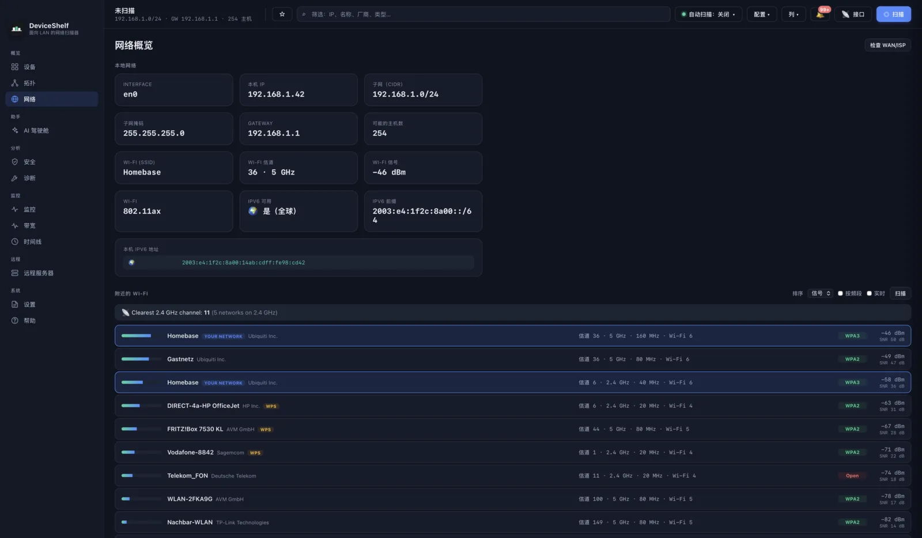Click the 接口 button
The width and height of the screenshot is (922, 538).
point(853,14)
